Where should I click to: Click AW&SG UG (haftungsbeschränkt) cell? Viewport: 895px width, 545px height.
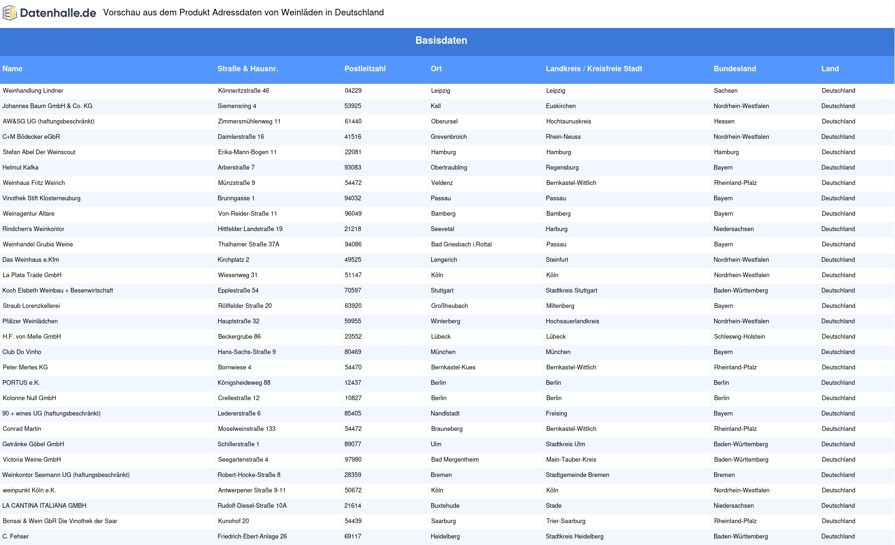point(48,122)
